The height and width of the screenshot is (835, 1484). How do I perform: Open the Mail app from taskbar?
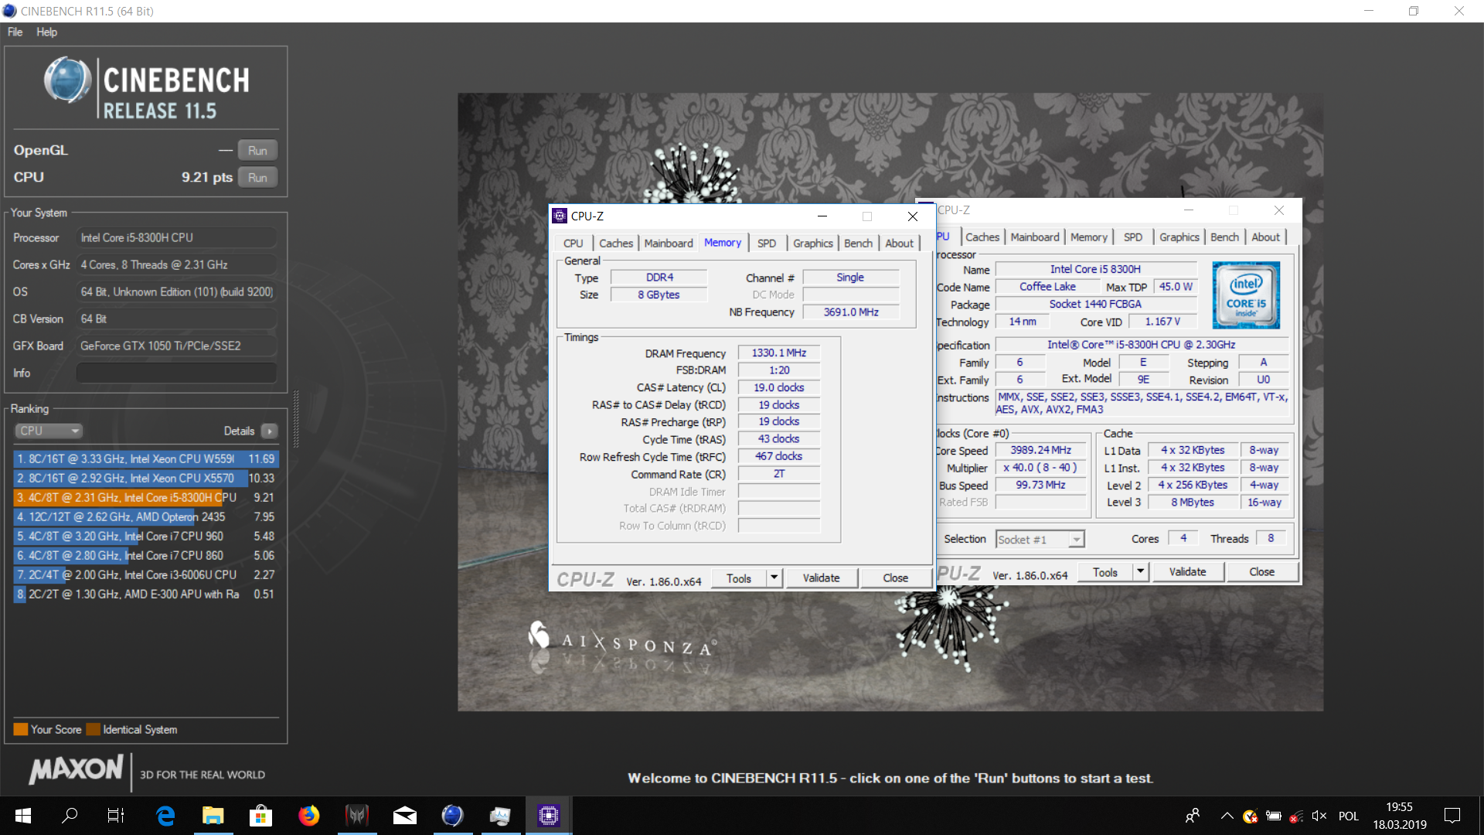pyautogui.click(x=404, y=815)
